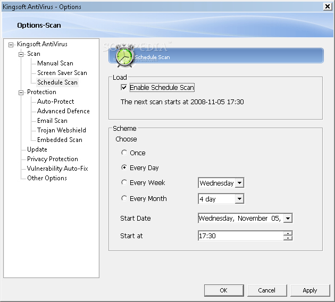
Task: Open Trojan Webshield settings
Action: [x=62, y=130]
